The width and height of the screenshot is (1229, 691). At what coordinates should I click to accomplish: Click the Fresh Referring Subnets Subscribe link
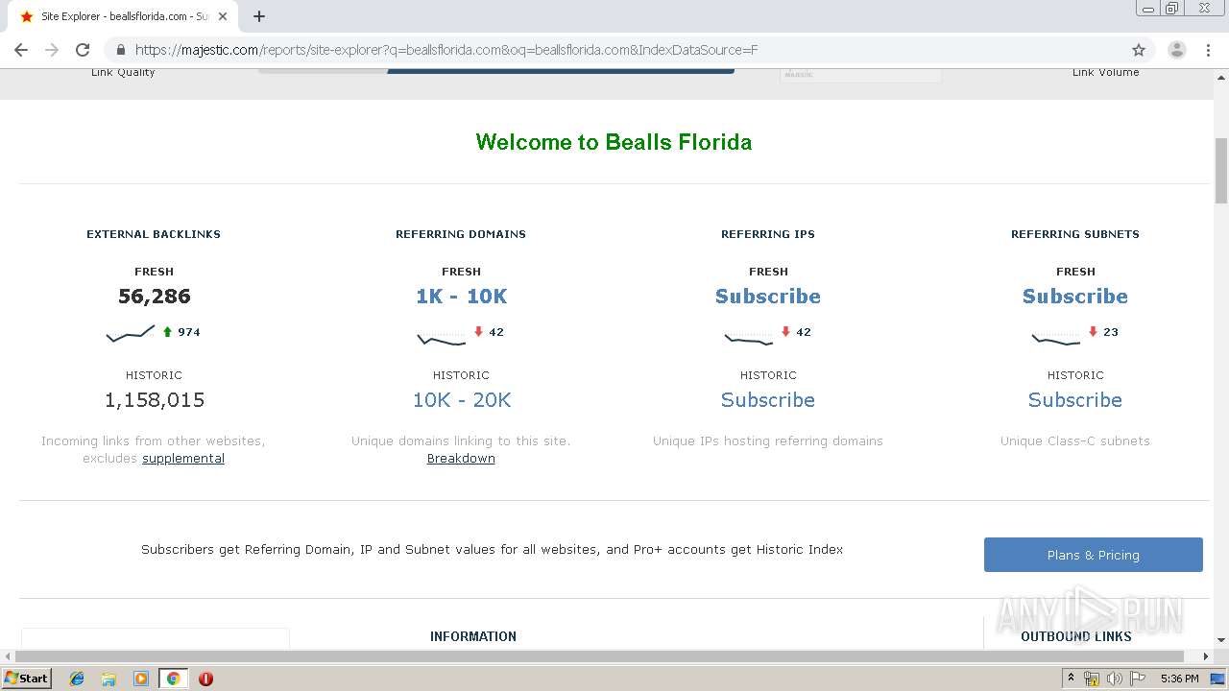coord(1075,297)
